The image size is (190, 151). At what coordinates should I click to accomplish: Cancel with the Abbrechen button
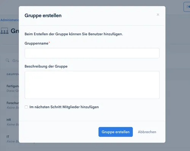point(147,132)
